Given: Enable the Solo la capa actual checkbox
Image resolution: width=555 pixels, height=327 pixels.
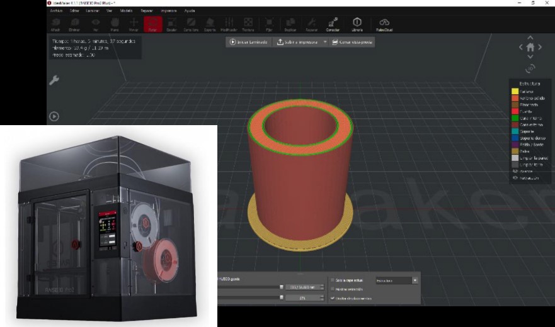Looking at the screenshot, I should (333, 280).
